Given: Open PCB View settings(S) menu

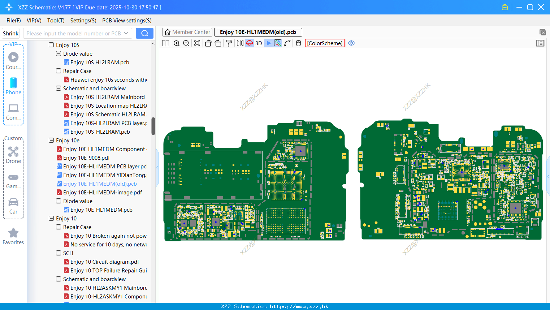Looking at the screenshot, I should 127,21.
